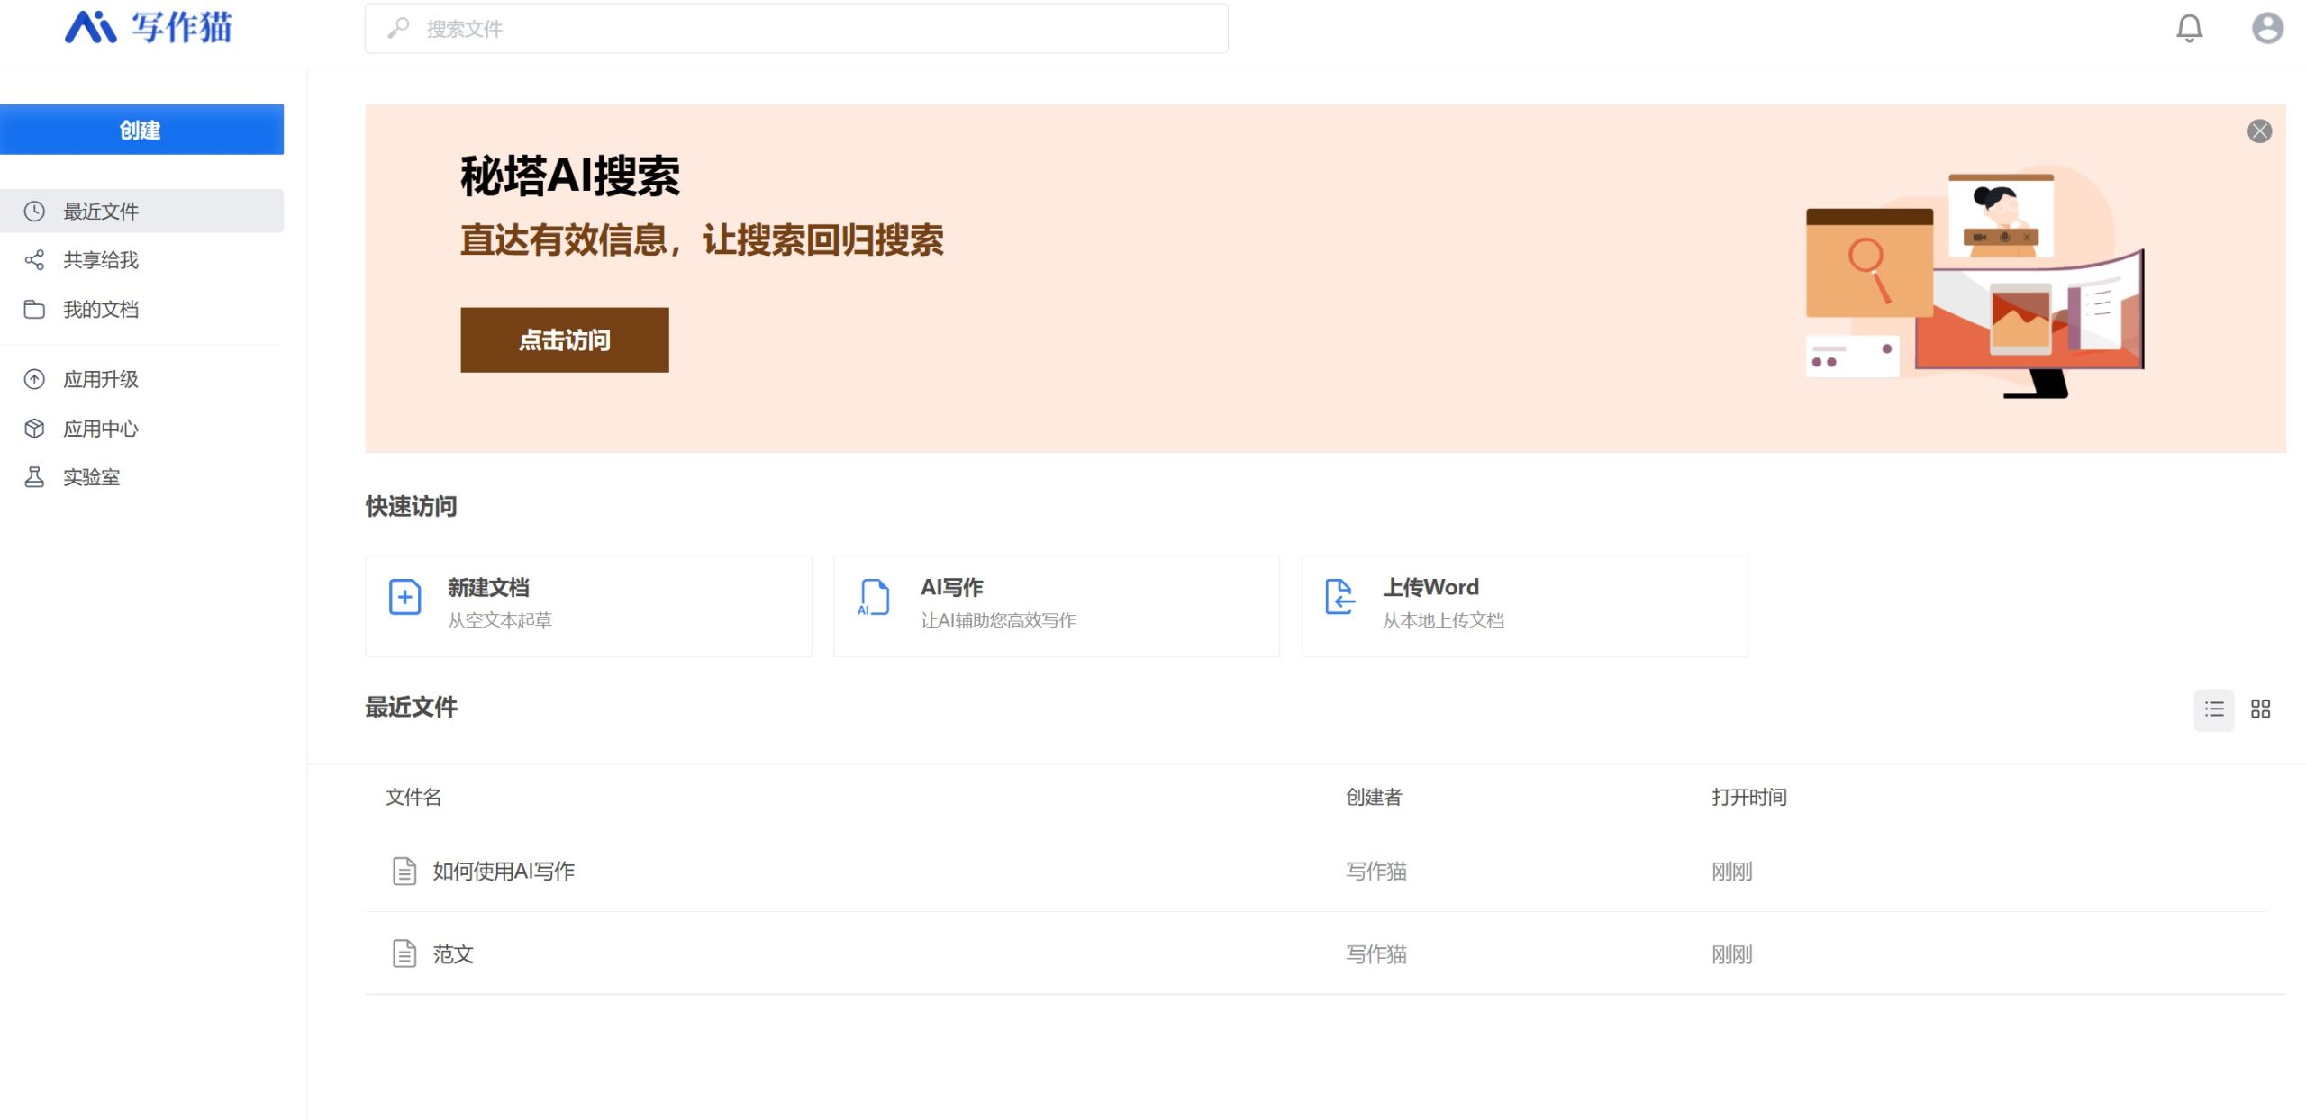Click the 搜索文件 search field
The width and height of the screenshot is (2306, 1120).
pos(793,28)
